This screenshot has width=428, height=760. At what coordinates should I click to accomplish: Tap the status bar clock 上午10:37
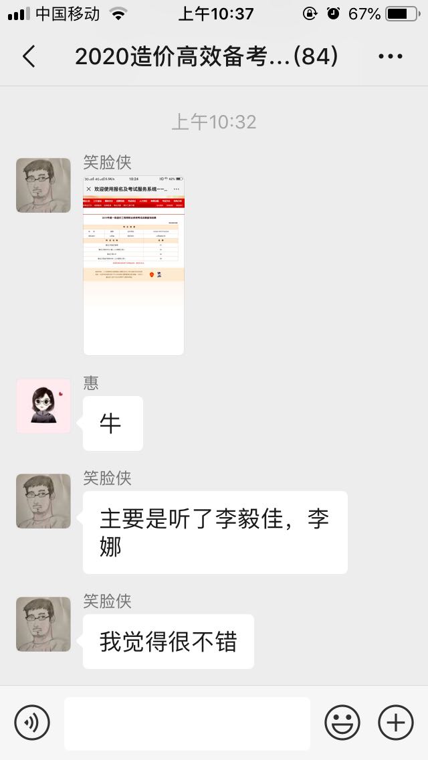click(x=216, y=13)
